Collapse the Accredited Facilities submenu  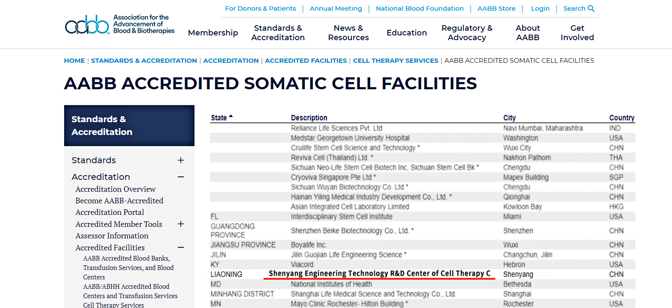pyautogui.click(x=181, y=247)
